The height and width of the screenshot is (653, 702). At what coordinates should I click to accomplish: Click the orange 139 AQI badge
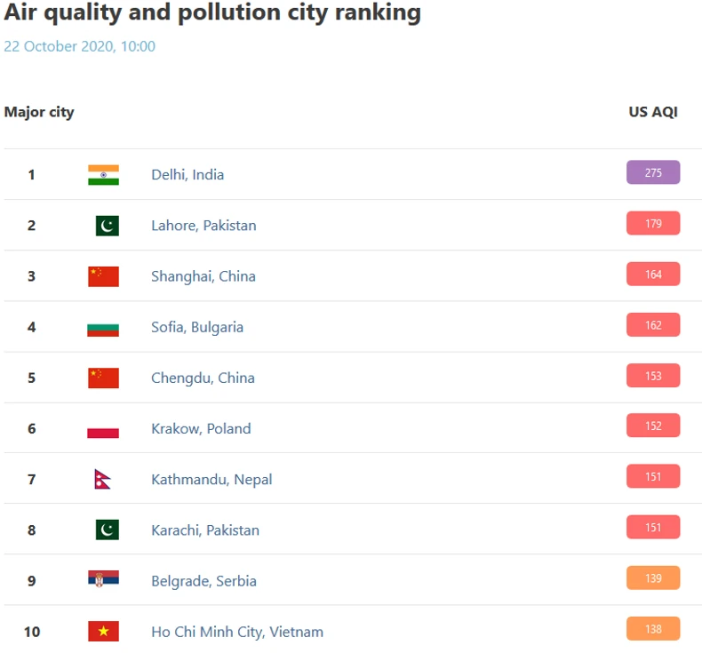[653, 577]
